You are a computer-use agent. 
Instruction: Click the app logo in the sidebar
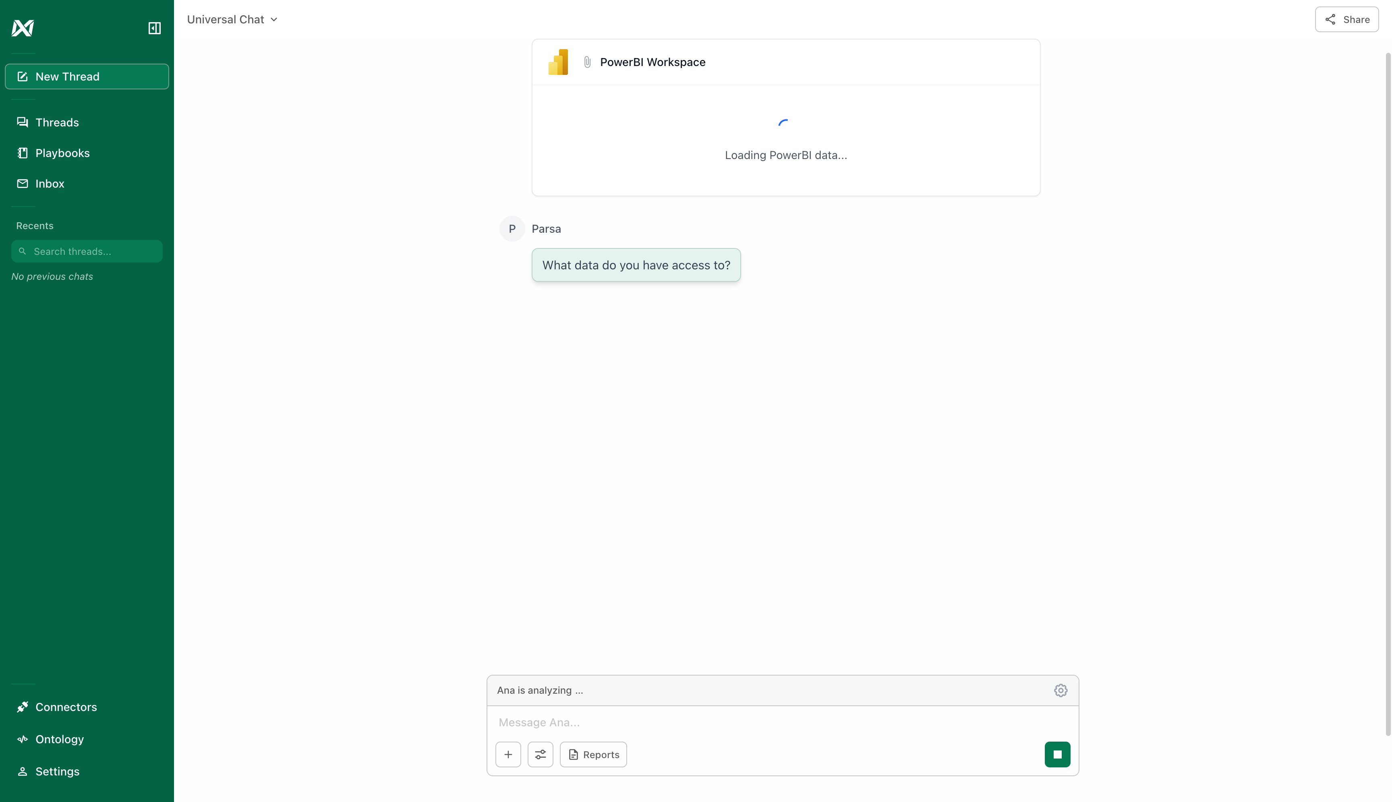pos(23,28)
